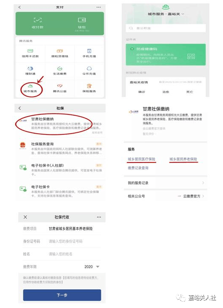
Task: Open the 钱包 wallet icon
Action: point(82,20)
